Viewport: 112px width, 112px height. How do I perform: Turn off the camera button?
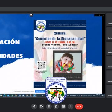pos(41,106)
